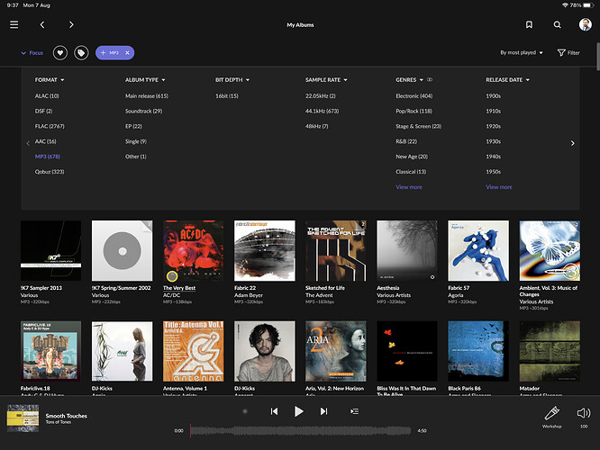Collapse the Focus panel
The width and height of the screenshot is (600, 450).
coord(32,53)
